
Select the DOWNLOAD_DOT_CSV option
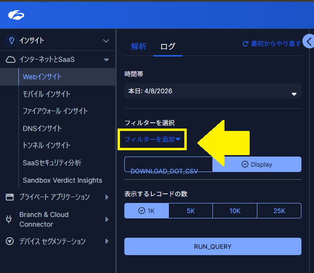point(168,164)
